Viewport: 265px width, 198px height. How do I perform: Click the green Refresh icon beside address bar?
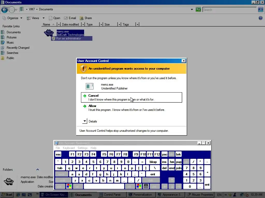pyautogui.click(x=198, y=10)
